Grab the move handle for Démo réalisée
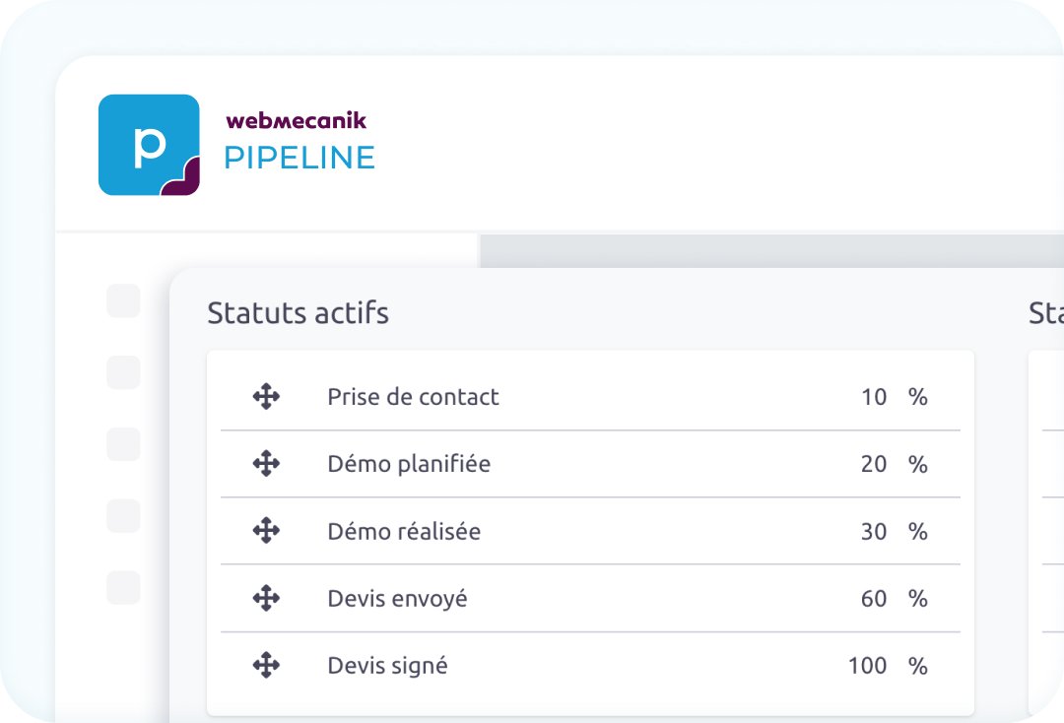 point(266,531)
